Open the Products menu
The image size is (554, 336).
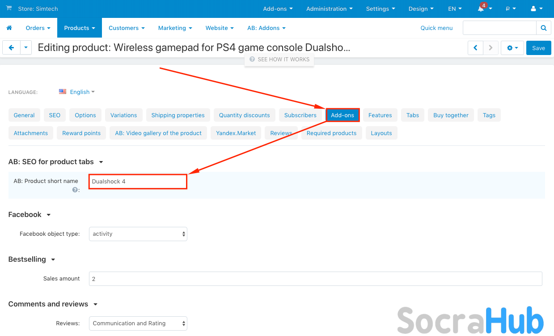click(x=80, y=28)
